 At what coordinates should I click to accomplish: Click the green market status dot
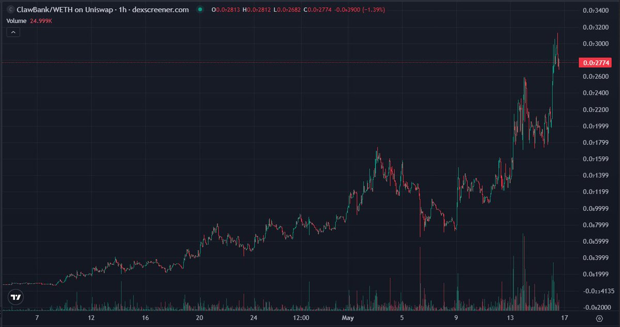click(x=199, y=10)
